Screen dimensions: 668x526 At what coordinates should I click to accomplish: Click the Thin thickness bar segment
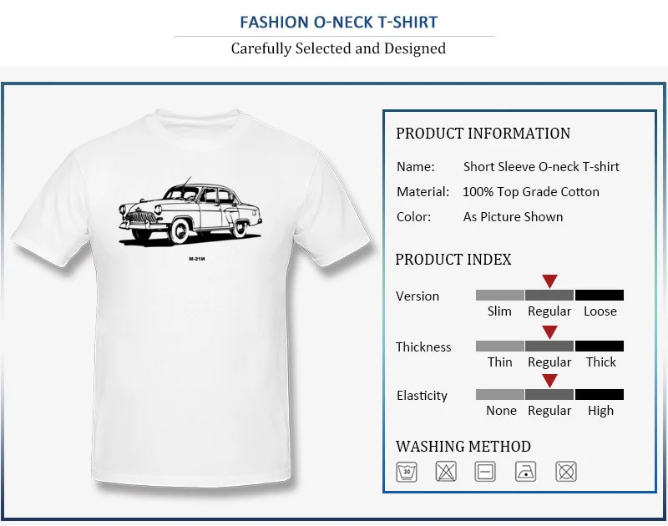499,346
